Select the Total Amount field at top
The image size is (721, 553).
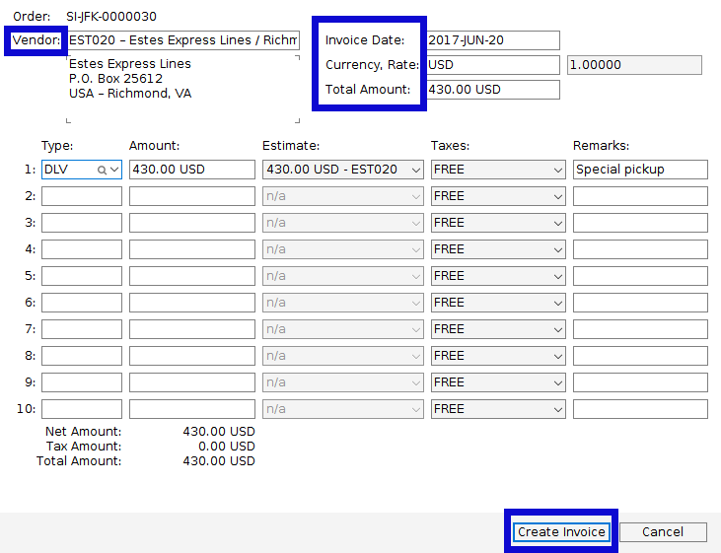[492, 90]
